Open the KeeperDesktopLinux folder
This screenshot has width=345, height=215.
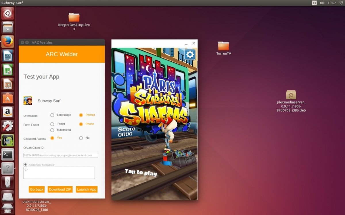click(74, 21)
